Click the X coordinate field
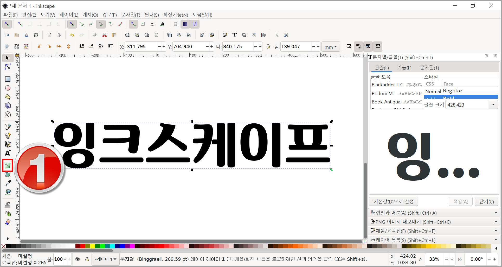Image resolution: width=502 pixels, height=267 pixels. point(141,47)
